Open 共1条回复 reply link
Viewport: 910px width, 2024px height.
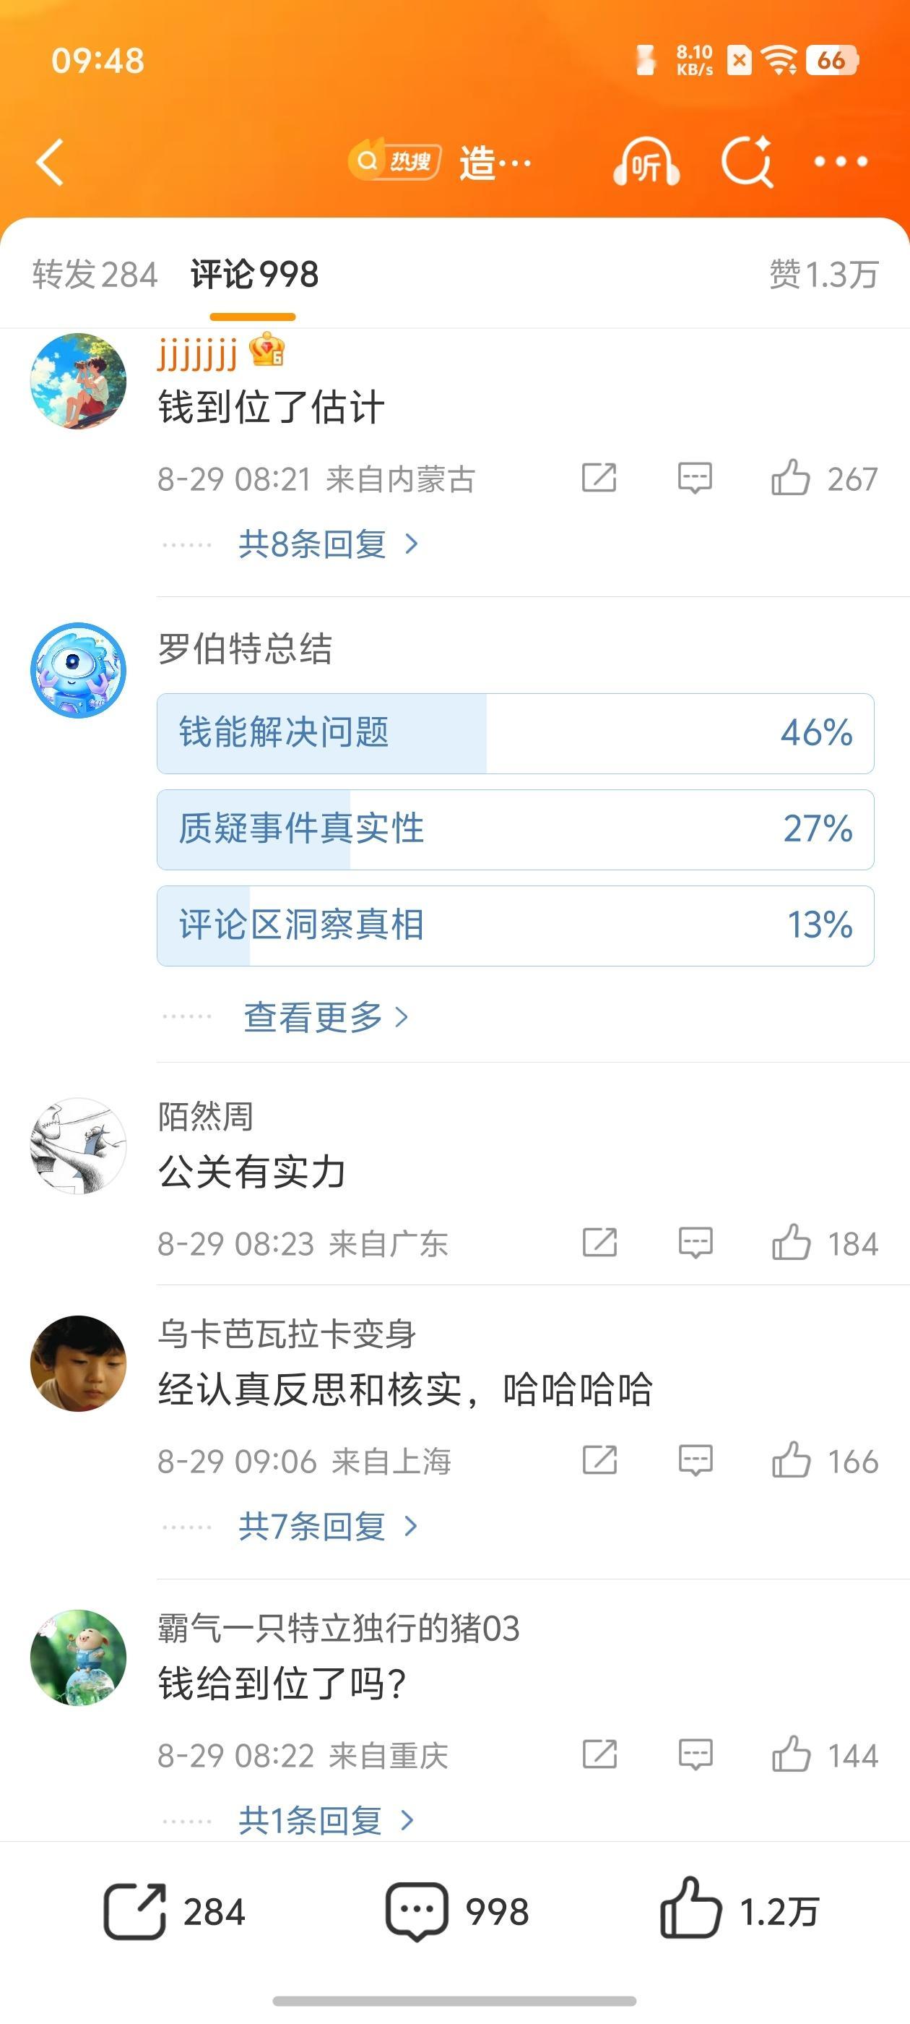[326, 1819]
